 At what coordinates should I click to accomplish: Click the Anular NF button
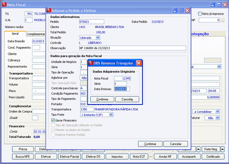[165, 157]
